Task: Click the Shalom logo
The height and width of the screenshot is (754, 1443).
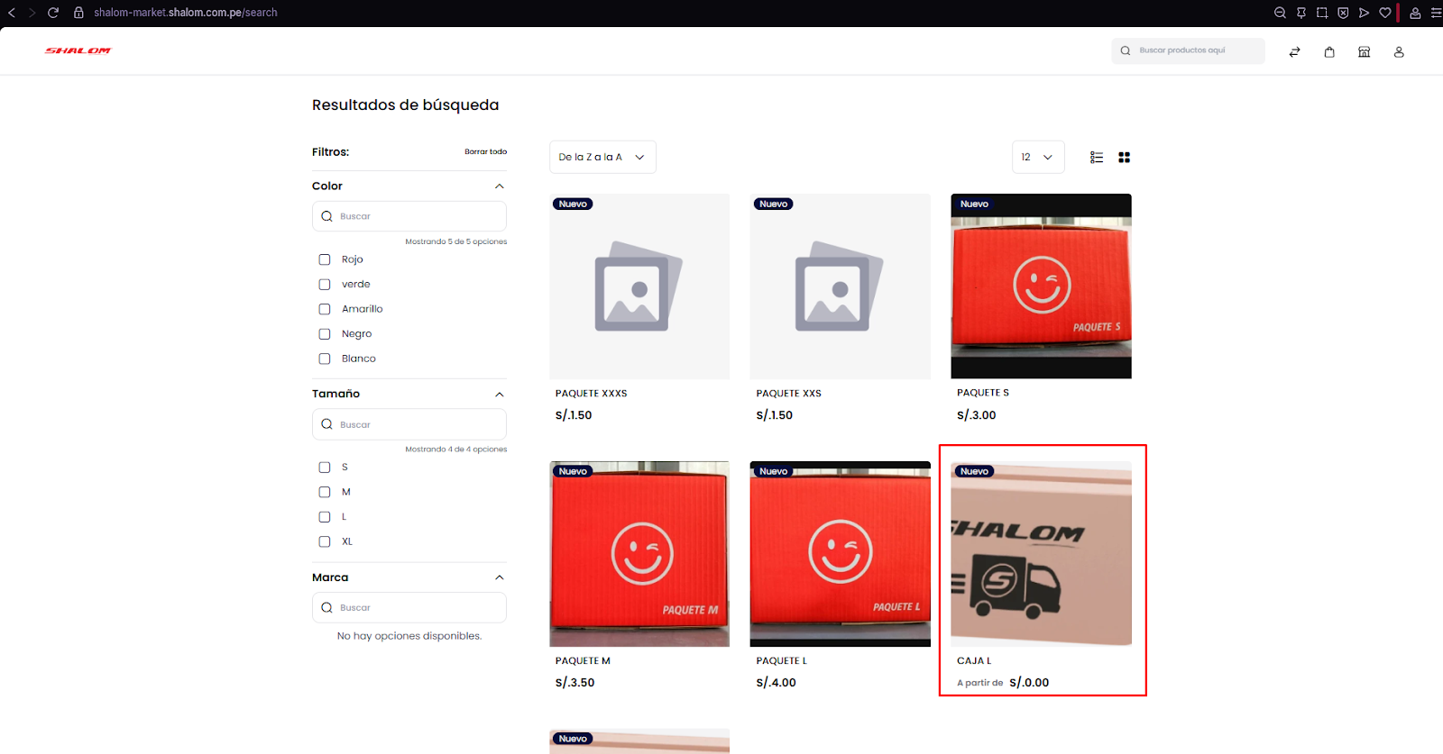Action: (x=78, y=51)
